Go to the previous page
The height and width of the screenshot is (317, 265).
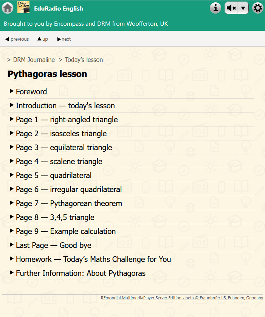[17, 39]
